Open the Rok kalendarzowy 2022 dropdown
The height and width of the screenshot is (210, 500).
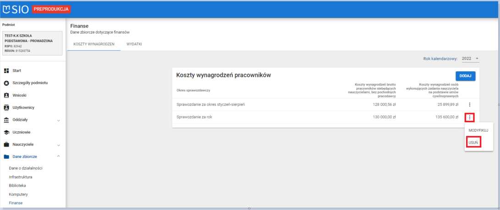[470, 59]
